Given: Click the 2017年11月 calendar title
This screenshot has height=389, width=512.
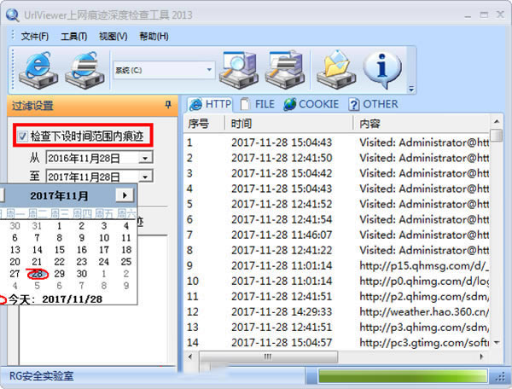Looking at the screenshot, I should coord(59,196).
